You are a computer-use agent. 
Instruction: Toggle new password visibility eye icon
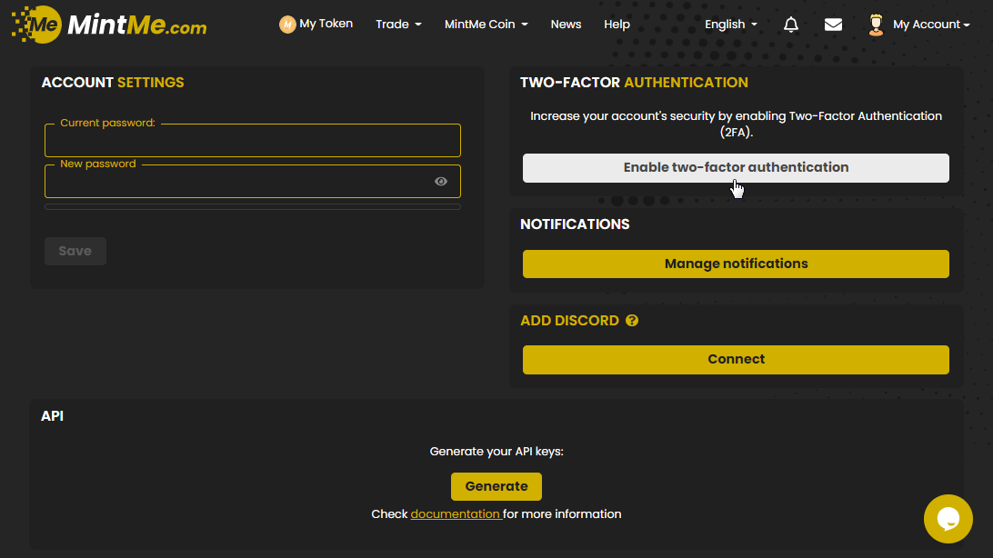click(x=441, y=182)
